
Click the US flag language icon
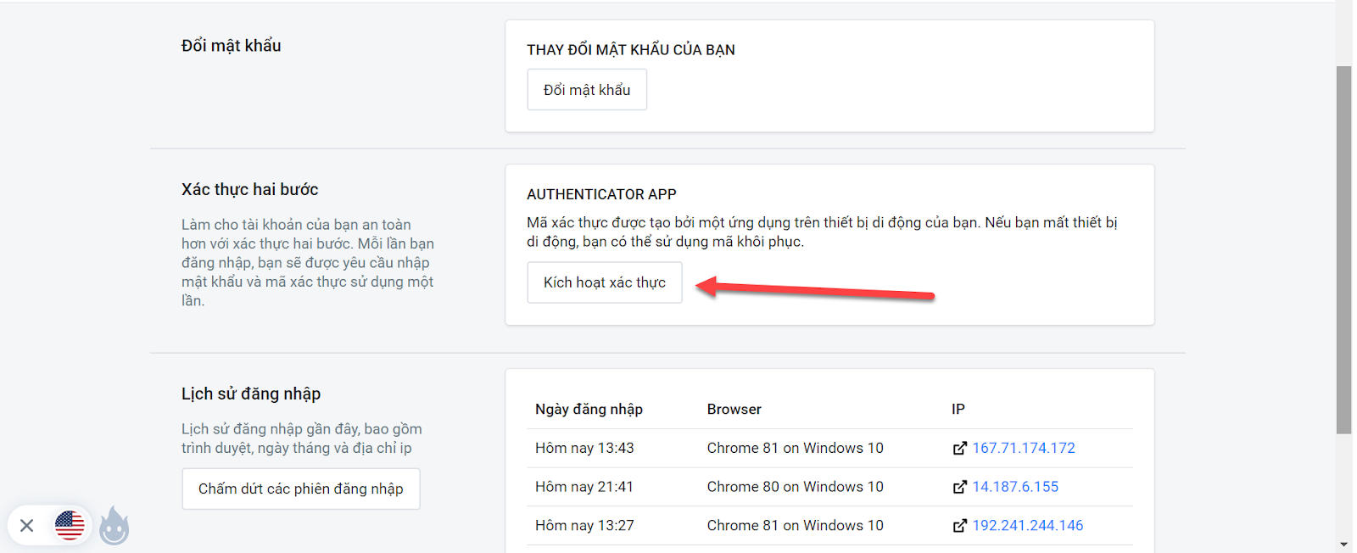70,525
